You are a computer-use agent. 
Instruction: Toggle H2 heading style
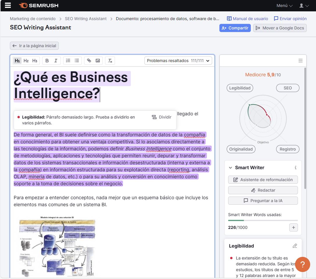26,61
